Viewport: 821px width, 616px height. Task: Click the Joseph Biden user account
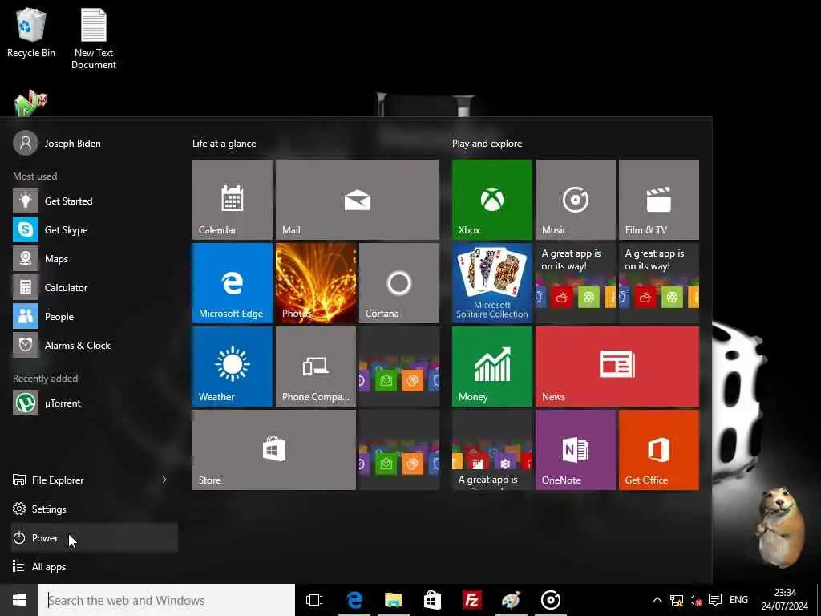point(57,143)
